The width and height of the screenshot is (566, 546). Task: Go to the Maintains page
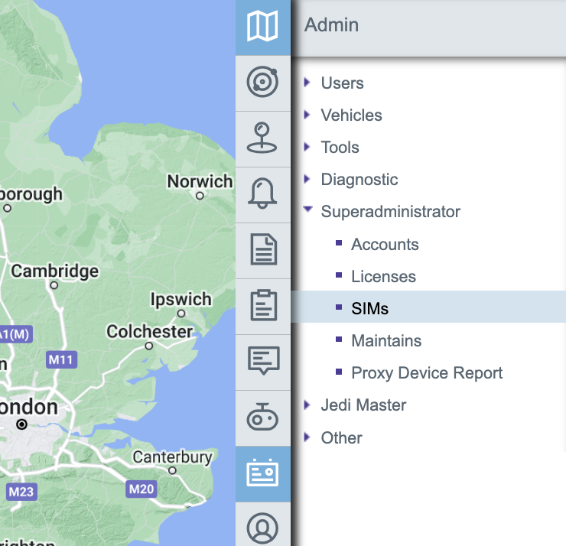pyautogui.click(x=386, y=341)
